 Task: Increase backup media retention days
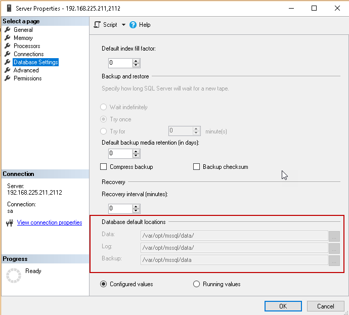pos(136,151)
